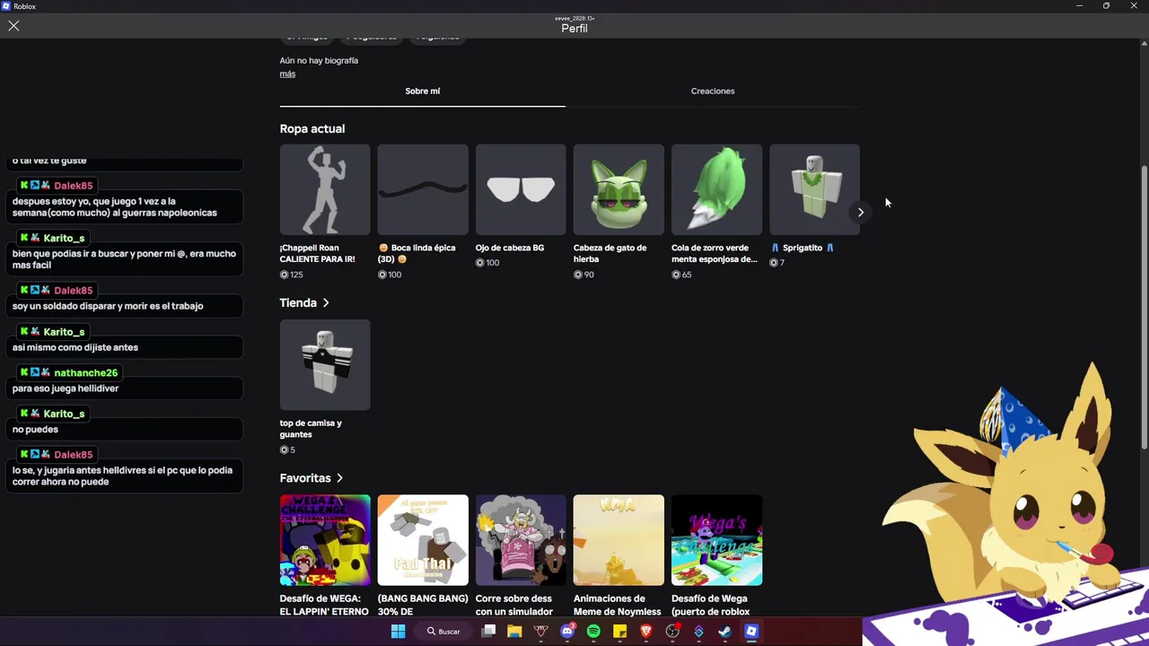1149x646 pixels.
Task: Open Steam from the taskbar
Action: pos(724,632)
